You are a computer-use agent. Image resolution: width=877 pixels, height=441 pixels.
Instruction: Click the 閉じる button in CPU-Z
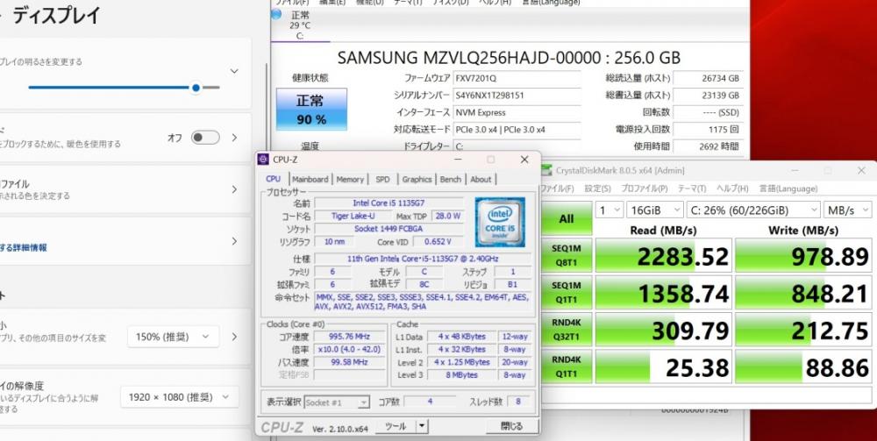point(511,426)
